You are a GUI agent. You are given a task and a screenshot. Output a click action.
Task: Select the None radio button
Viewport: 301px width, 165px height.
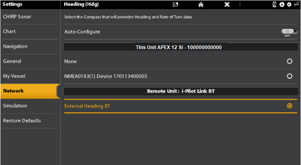[x=289, y=61]
